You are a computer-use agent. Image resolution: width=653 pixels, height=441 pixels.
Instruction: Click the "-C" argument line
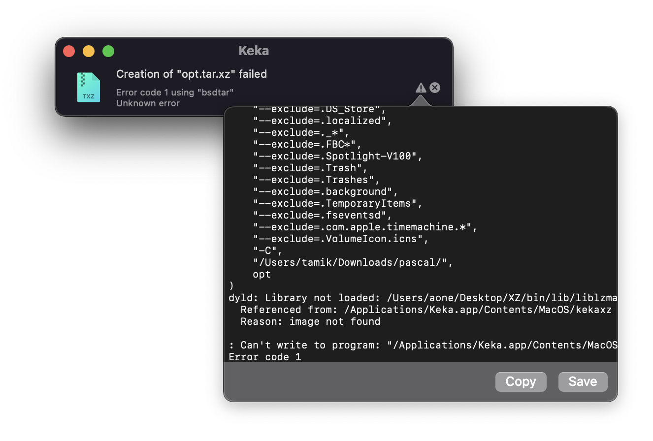click(268, 251)
